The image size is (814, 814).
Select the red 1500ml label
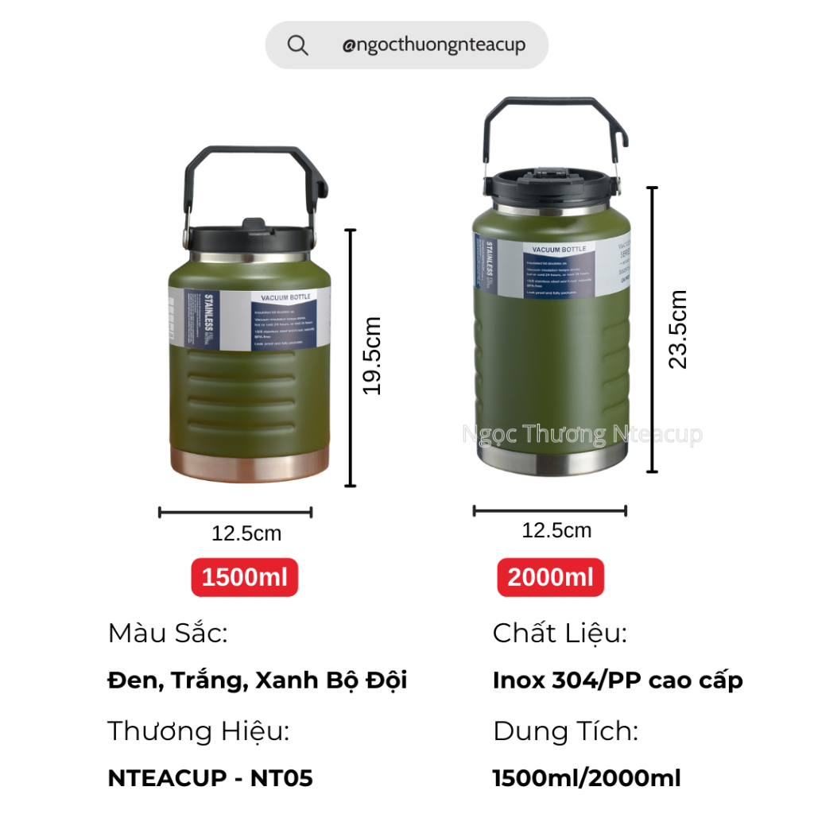pyautogui.click(x=245, y=577)
